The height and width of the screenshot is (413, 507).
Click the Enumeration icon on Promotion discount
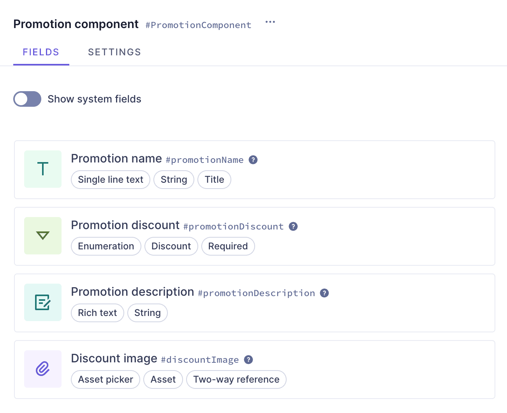click(43, 236)
